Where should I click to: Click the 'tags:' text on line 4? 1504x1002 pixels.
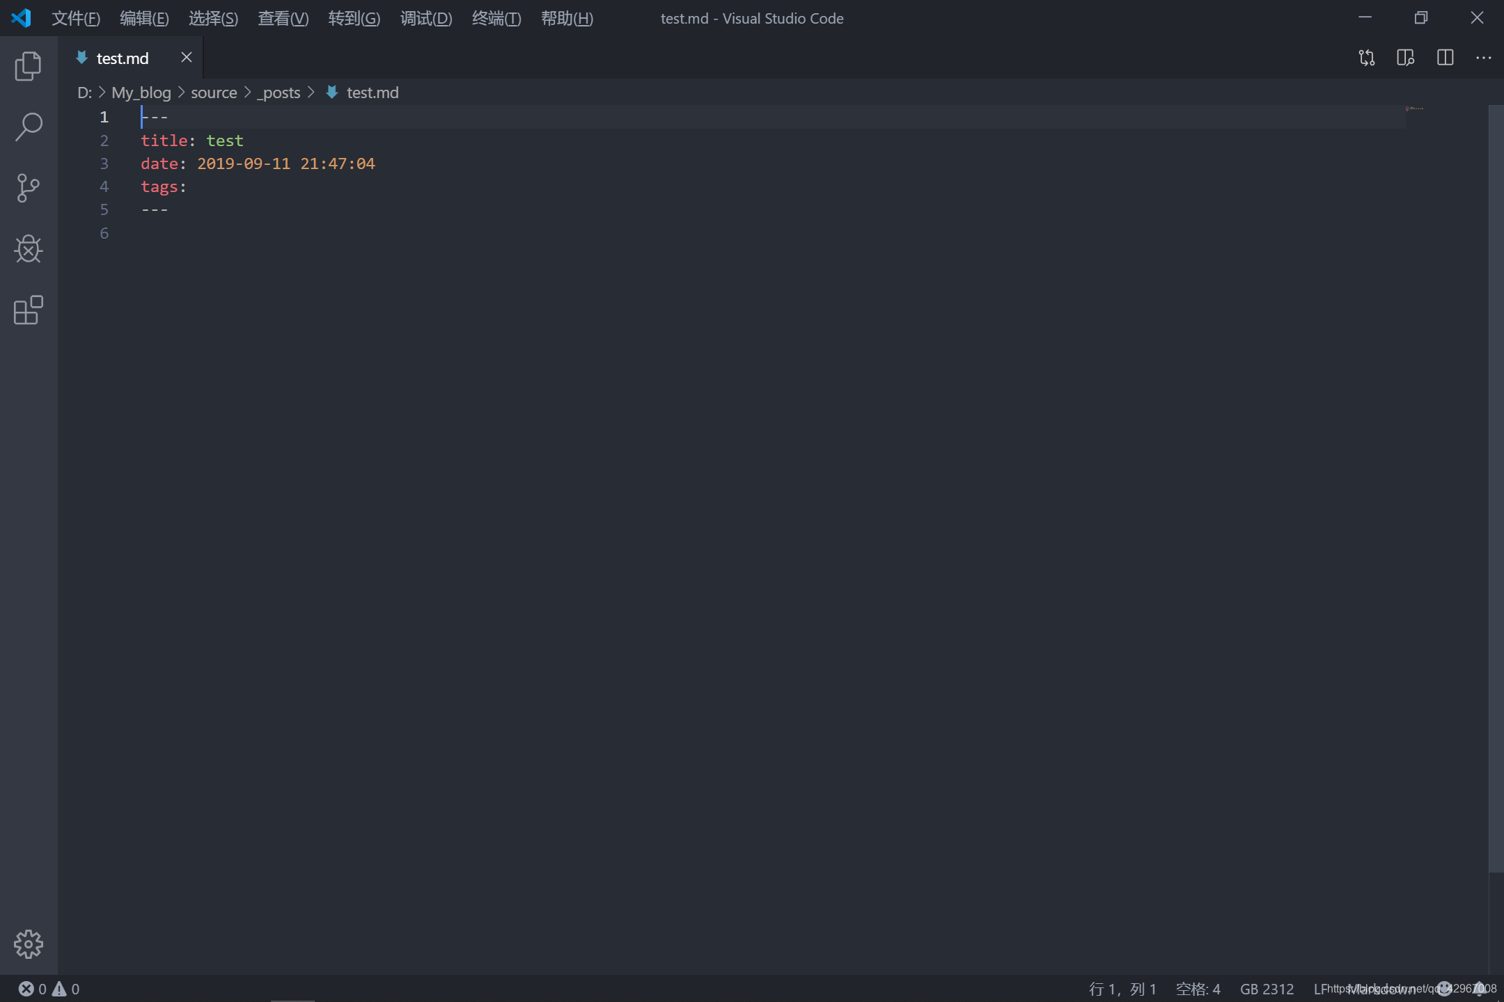[x=164, y=186]
